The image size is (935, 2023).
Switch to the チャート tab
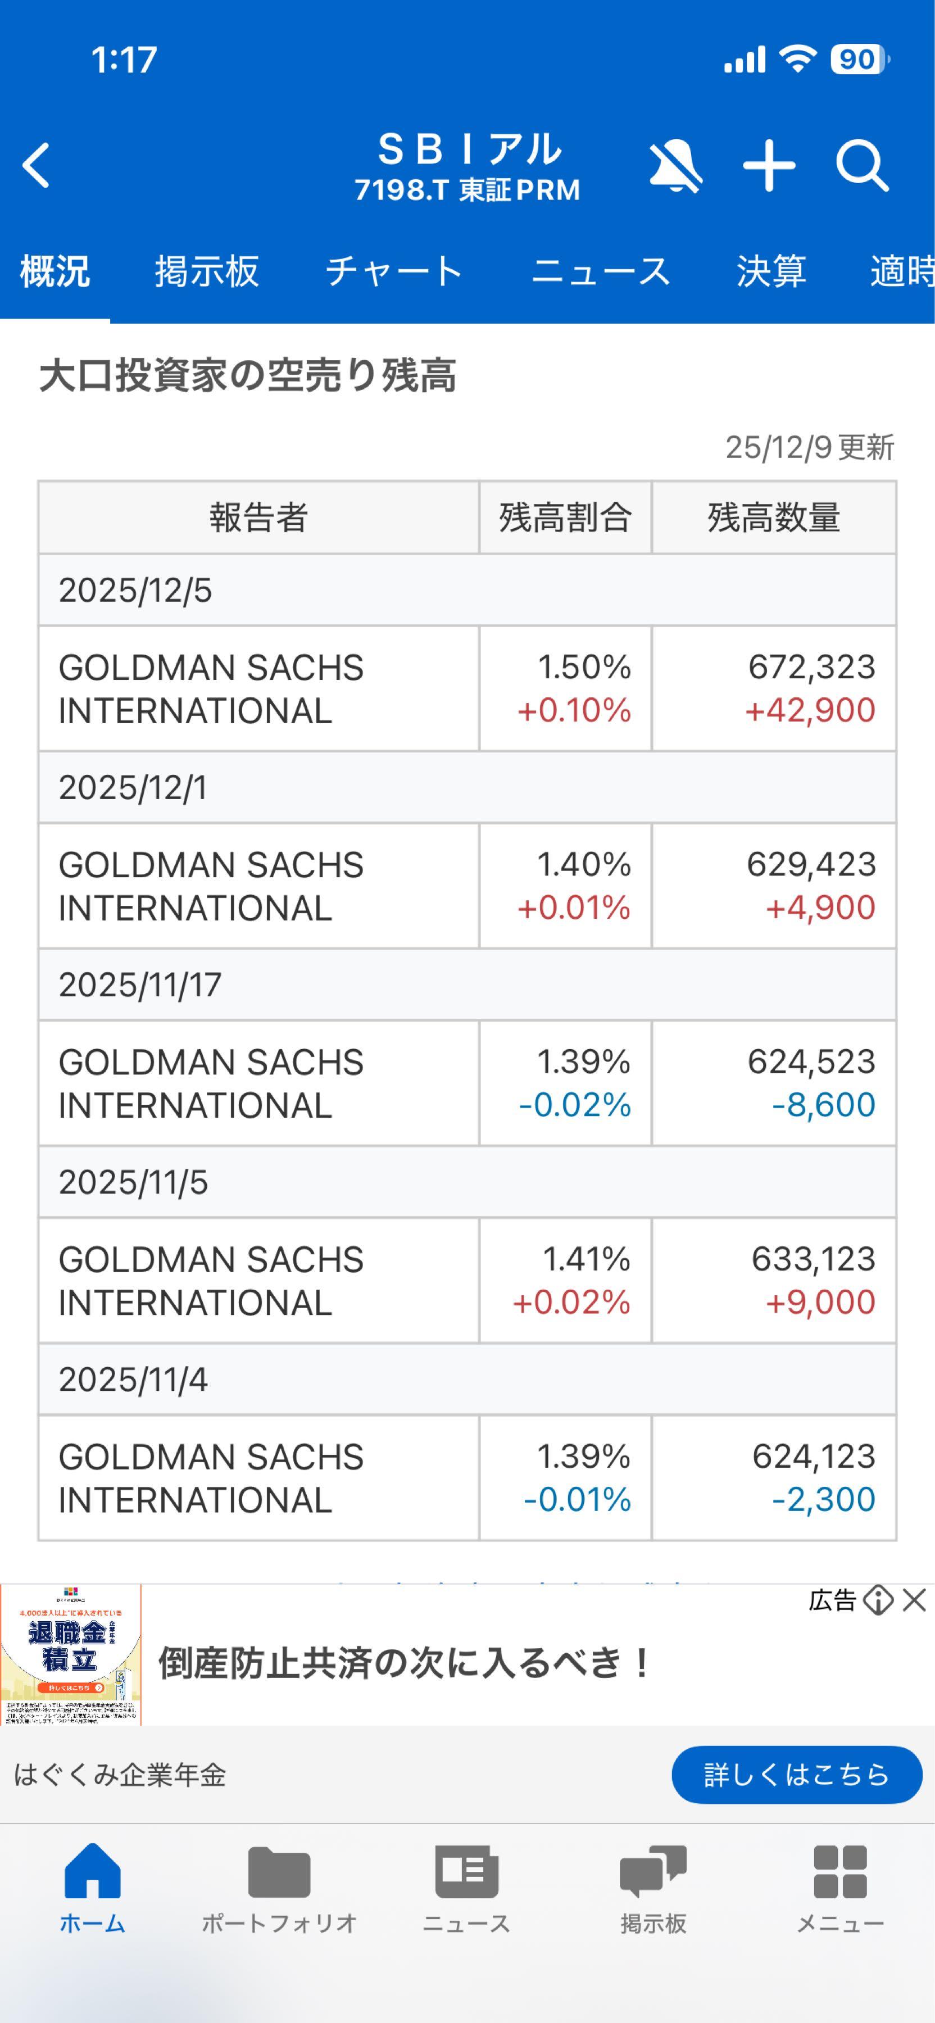394,272
